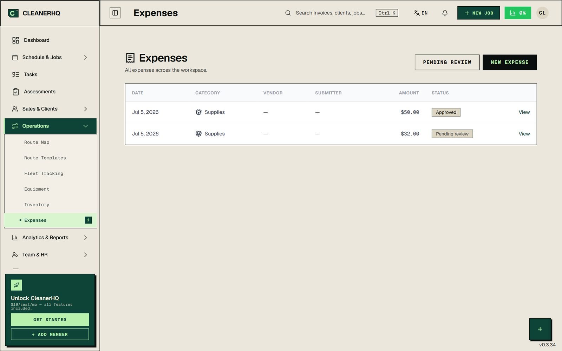
Task: Open the language translate icon EN
Action: pyautogui.click(x=420, y=13)
